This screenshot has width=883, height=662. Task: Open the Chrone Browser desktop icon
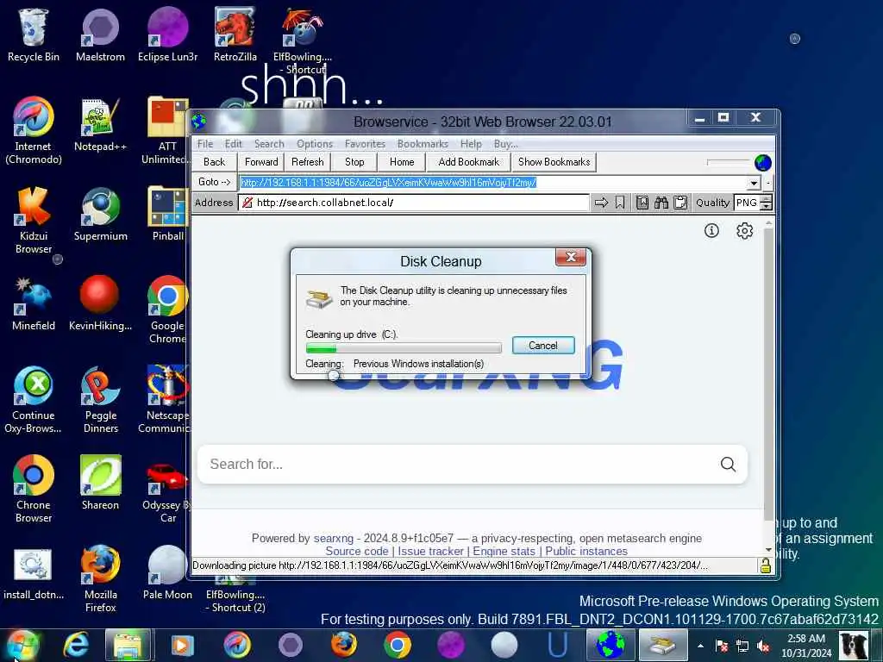coord(34,490)
